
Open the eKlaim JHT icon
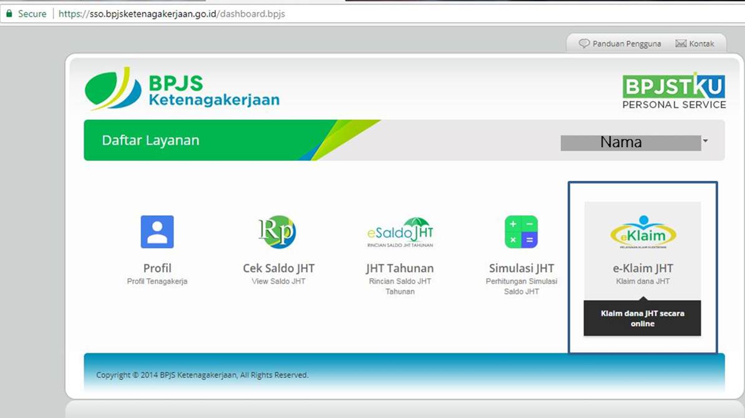pyautogui.click(x=643, y=232)
